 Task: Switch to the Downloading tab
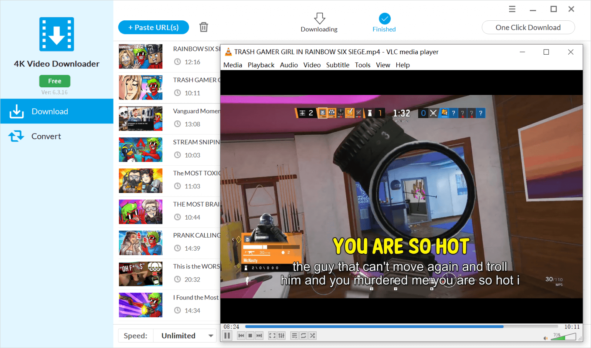pyautogui.click(x=319, y=22)
